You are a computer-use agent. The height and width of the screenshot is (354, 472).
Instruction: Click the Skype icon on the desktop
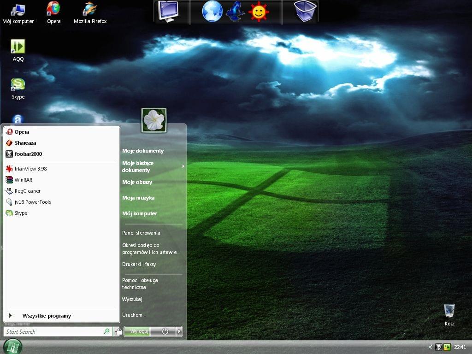18,84
